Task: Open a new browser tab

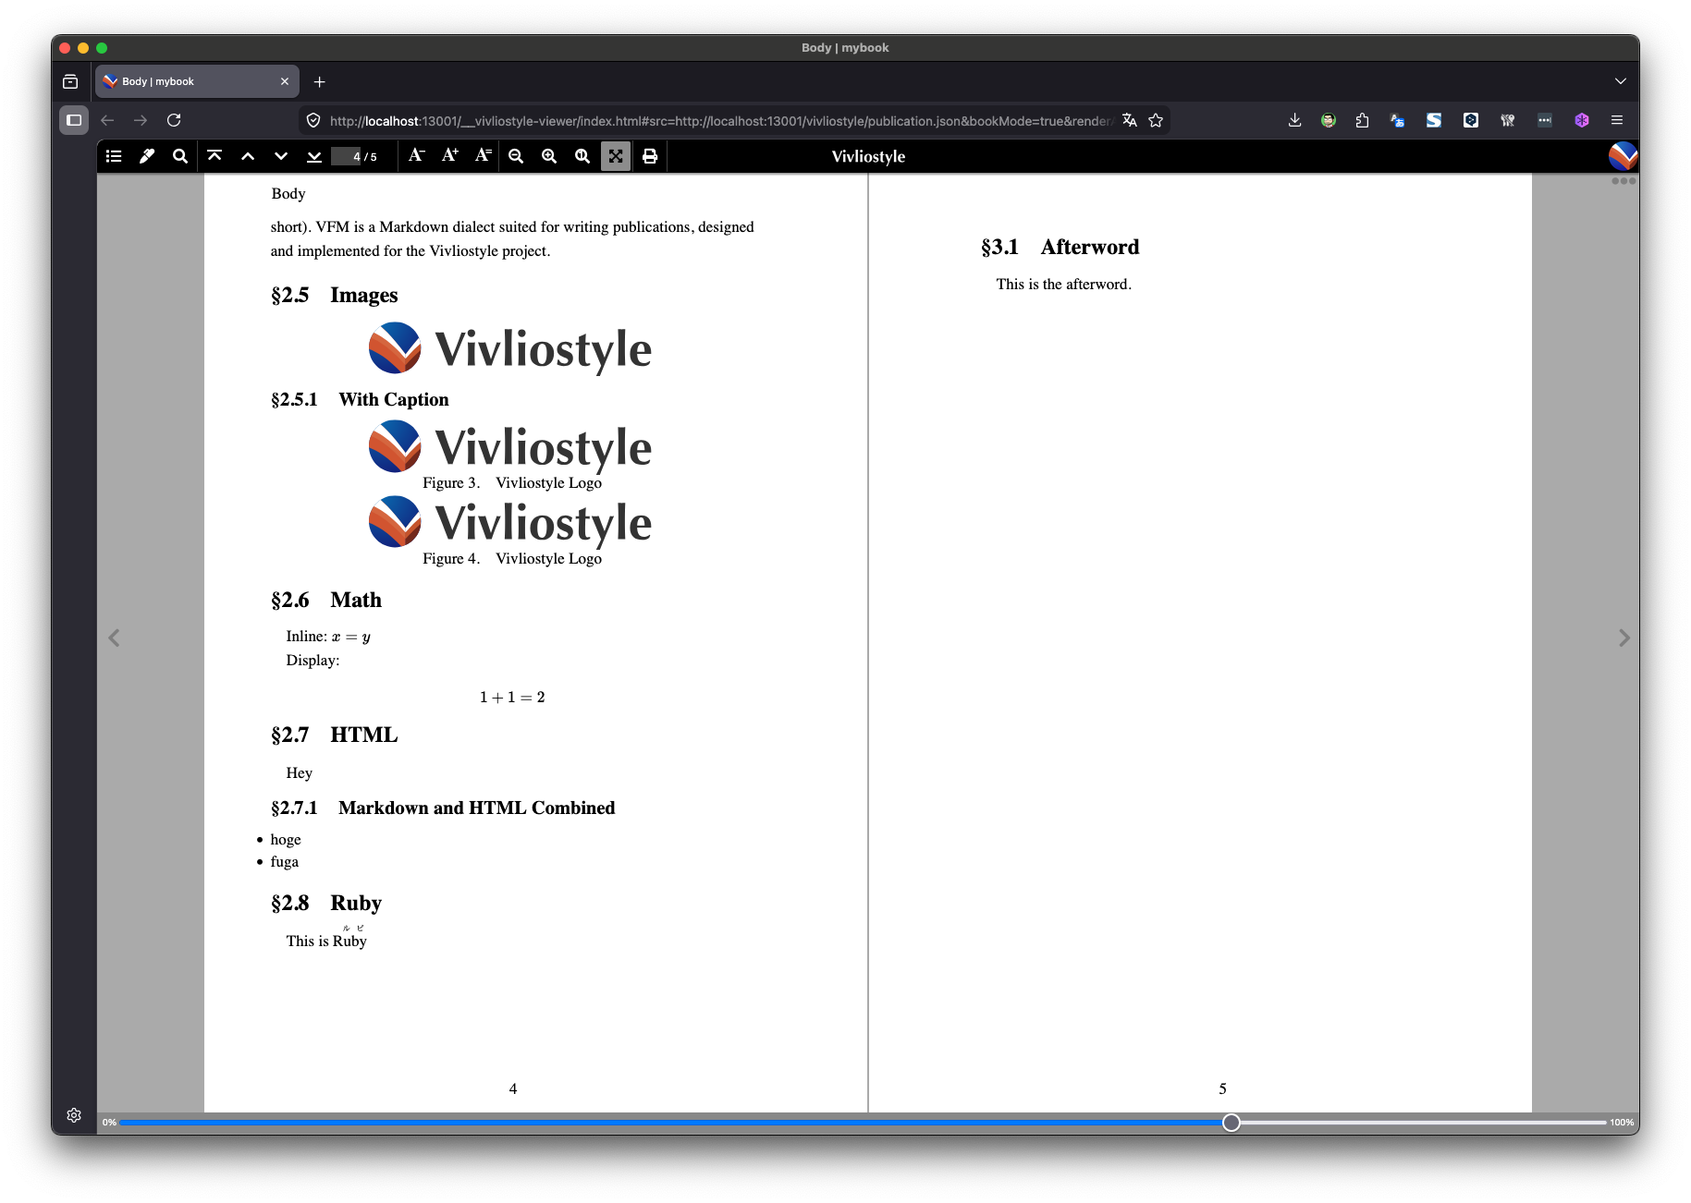Action: pos(319,81)
